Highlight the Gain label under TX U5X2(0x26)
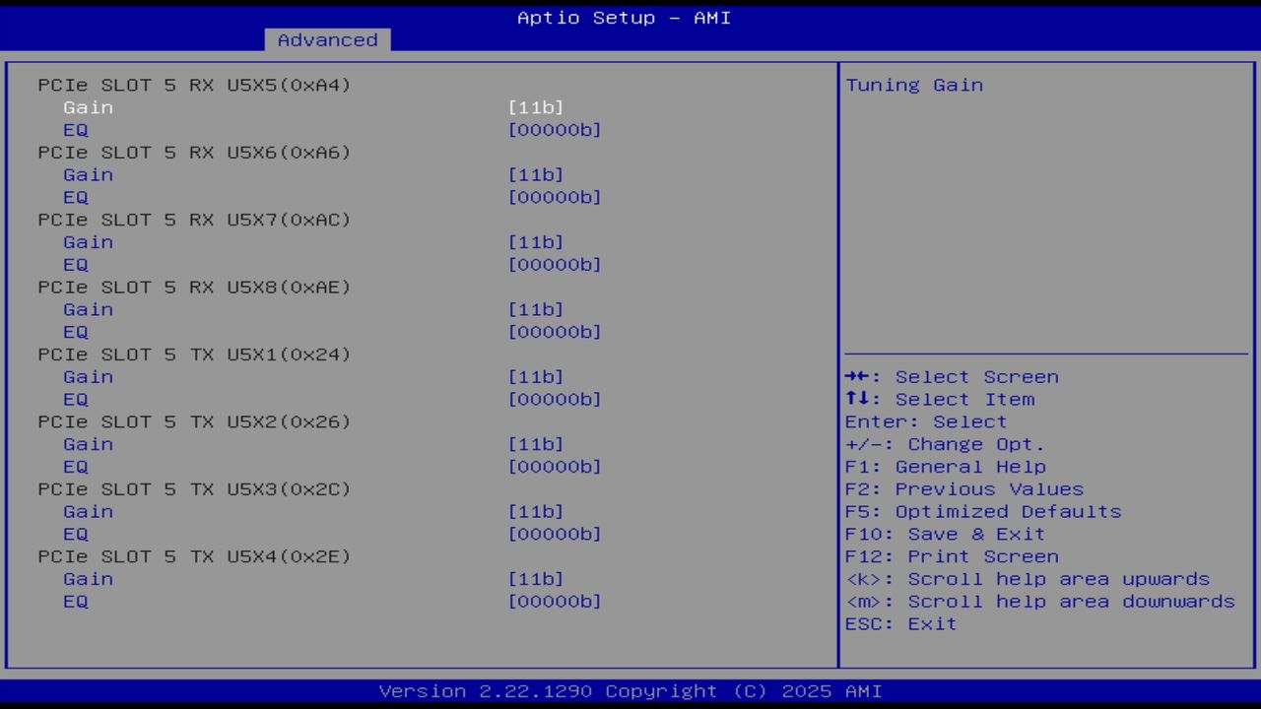This screenshot has height=709, width=1261. (89, 445)
